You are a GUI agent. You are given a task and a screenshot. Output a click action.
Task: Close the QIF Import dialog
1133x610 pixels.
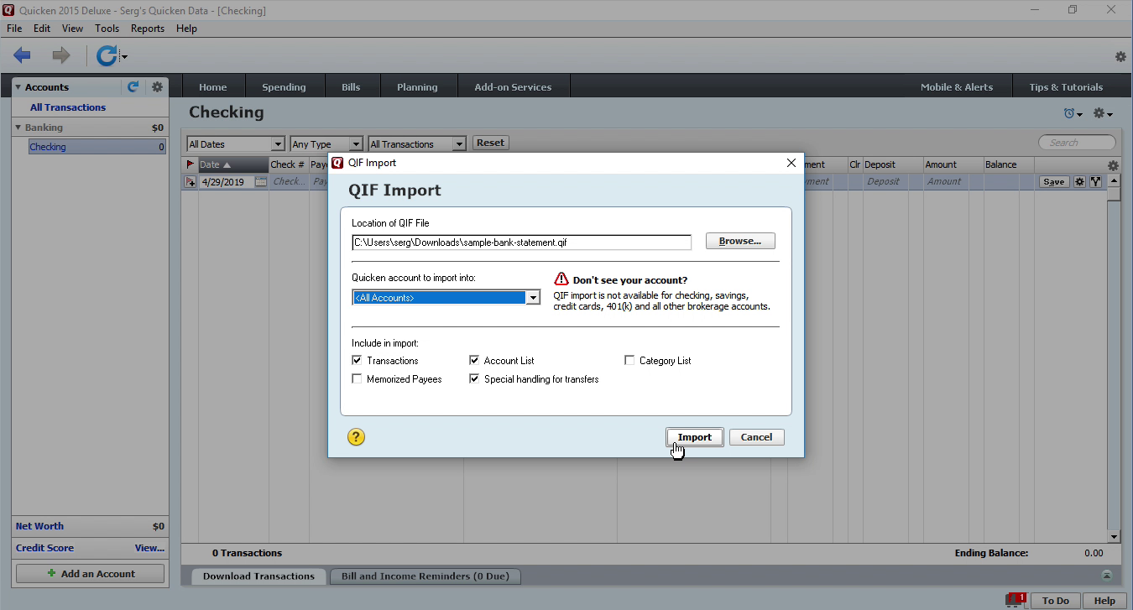[x=791, y=163]
